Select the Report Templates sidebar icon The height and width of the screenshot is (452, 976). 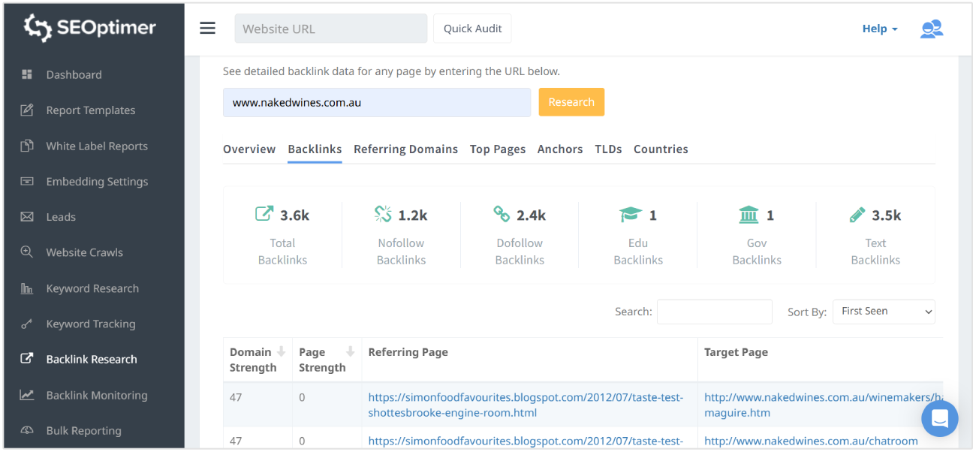point(26,110)
